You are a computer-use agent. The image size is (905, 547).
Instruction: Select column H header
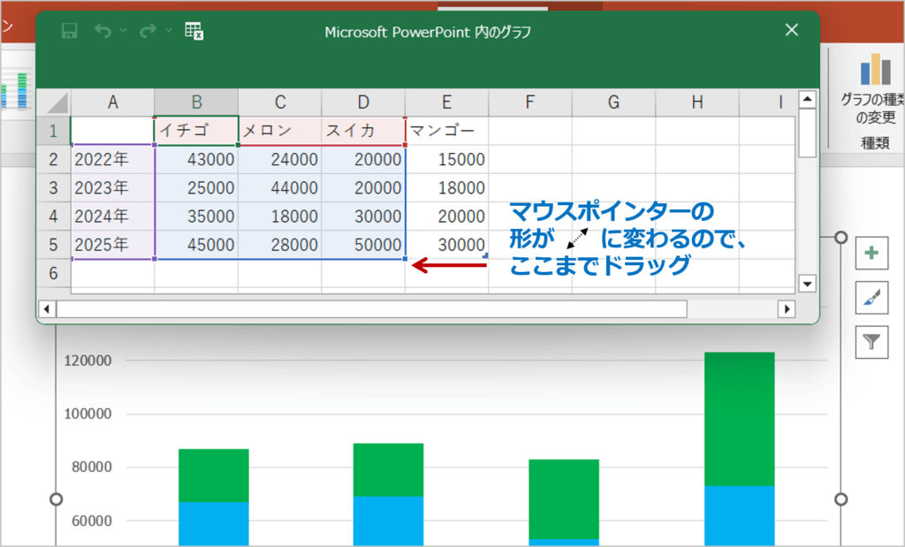697,103
